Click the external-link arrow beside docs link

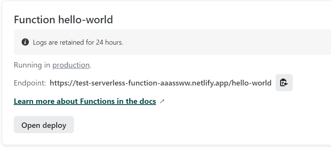tap(162, 101)
